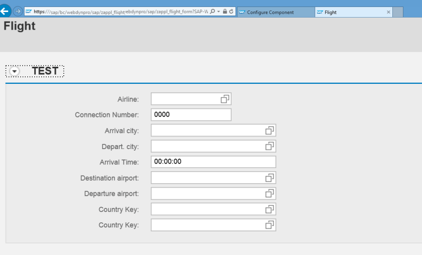Reload the page with refresh icon
The width and height of the screenshot is (422, 255).
[231, 12]
